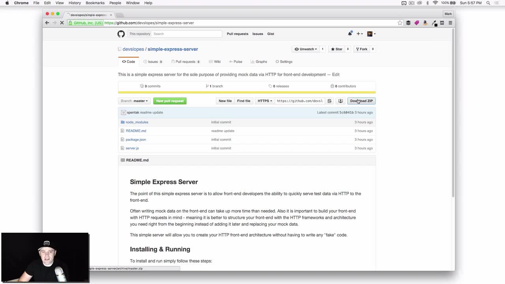Switch to the Code tab

tap(129, 62)
